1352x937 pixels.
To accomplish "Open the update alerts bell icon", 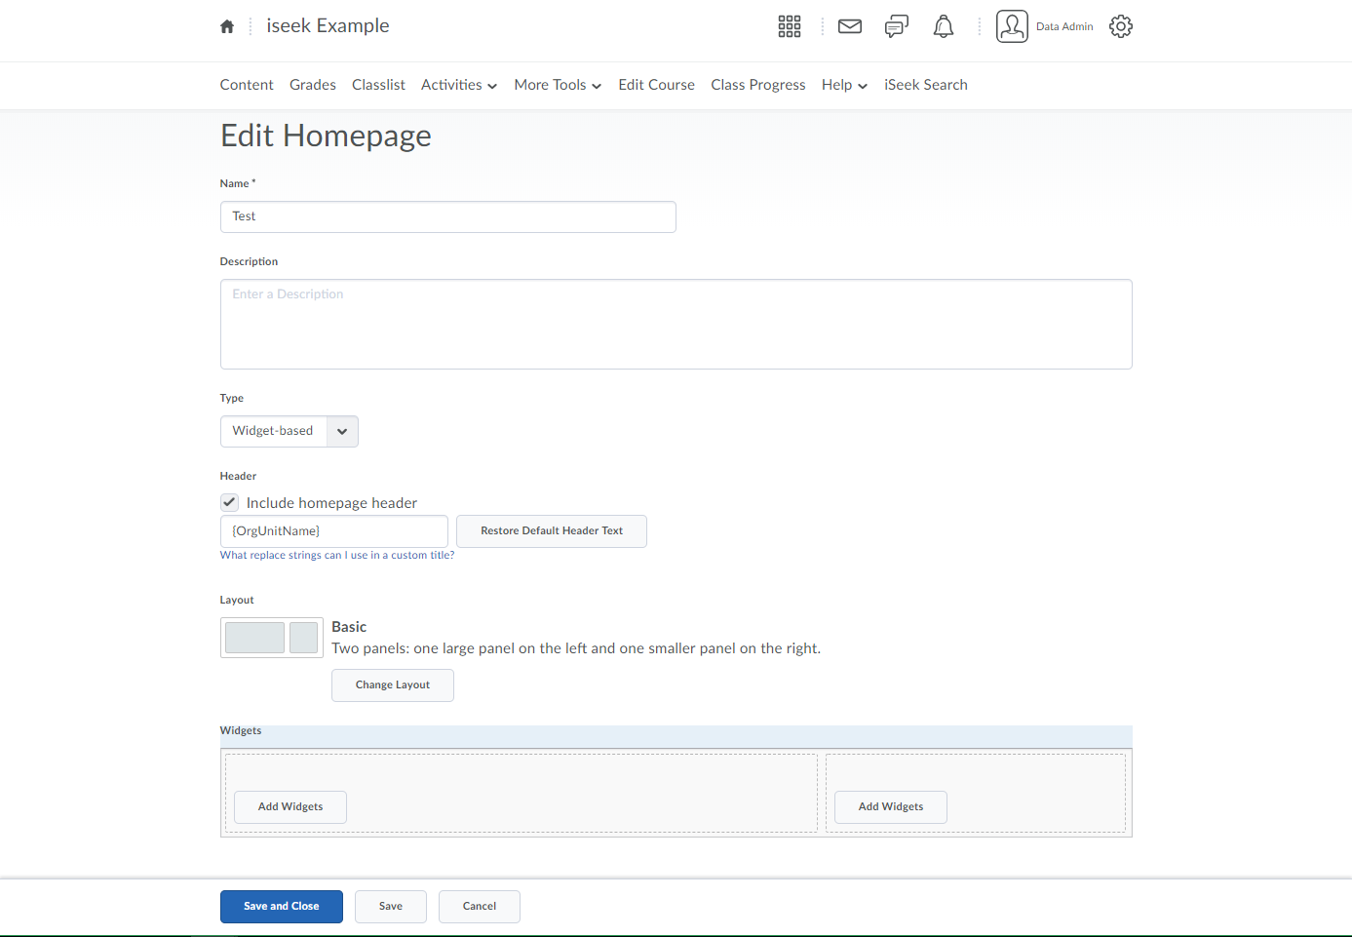I will 943,26.
